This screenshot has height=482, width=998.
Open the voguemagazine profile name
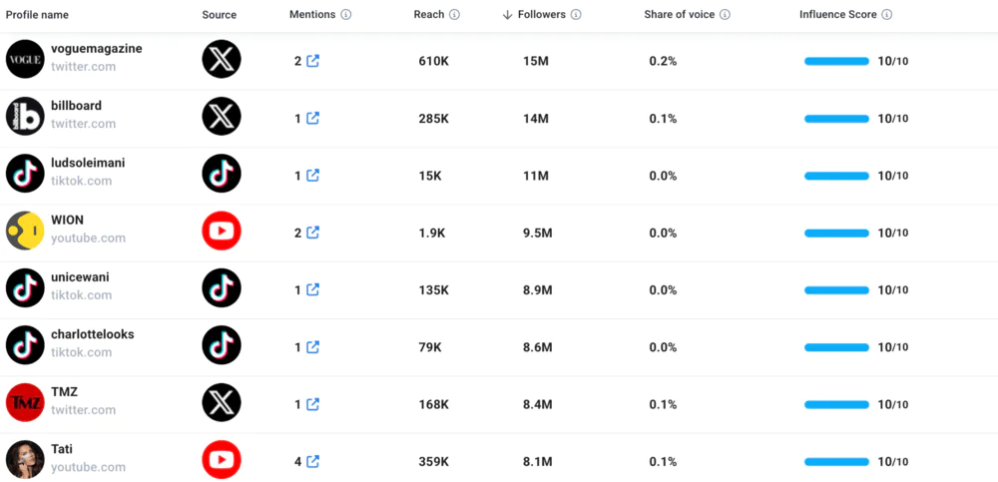pyautogui.click(x=97, y=48)
